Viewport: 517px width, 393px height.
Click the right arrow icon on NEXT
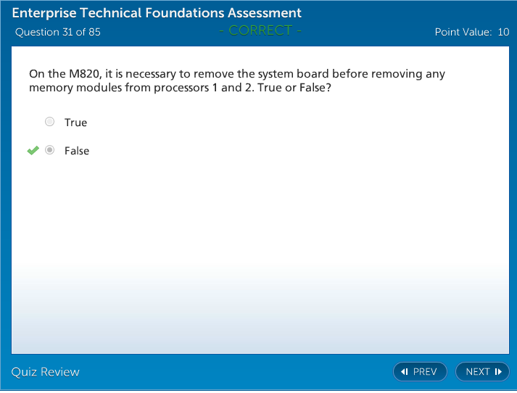click(498, 372)
